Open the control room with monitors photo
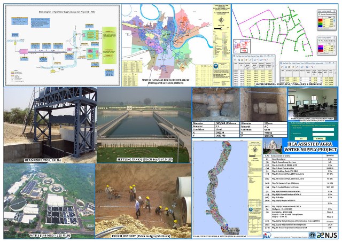The image size is (342, 242). click(x=313, y=103)
